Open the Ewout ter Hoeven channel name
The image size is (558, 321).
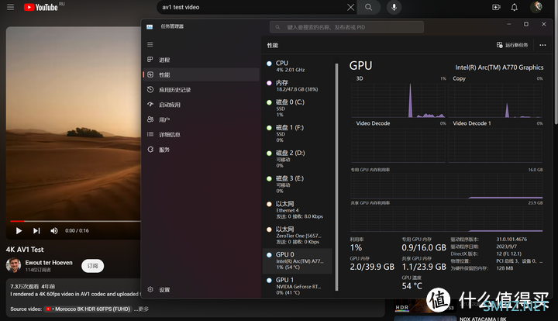pyautogui.click(x=49, y=263)
